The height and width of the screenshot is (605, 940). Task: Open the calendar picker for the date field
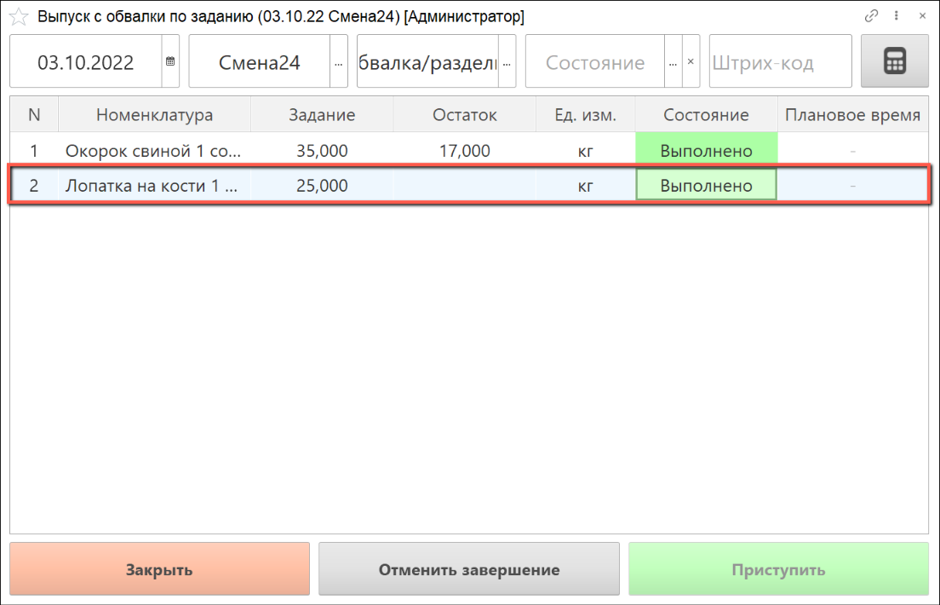coord(170,62)
